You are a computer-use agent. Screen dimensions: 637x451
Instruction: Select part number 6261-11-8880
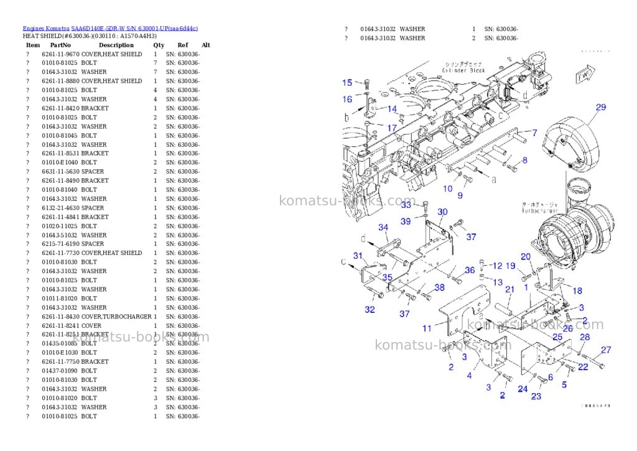click(60, 81)
